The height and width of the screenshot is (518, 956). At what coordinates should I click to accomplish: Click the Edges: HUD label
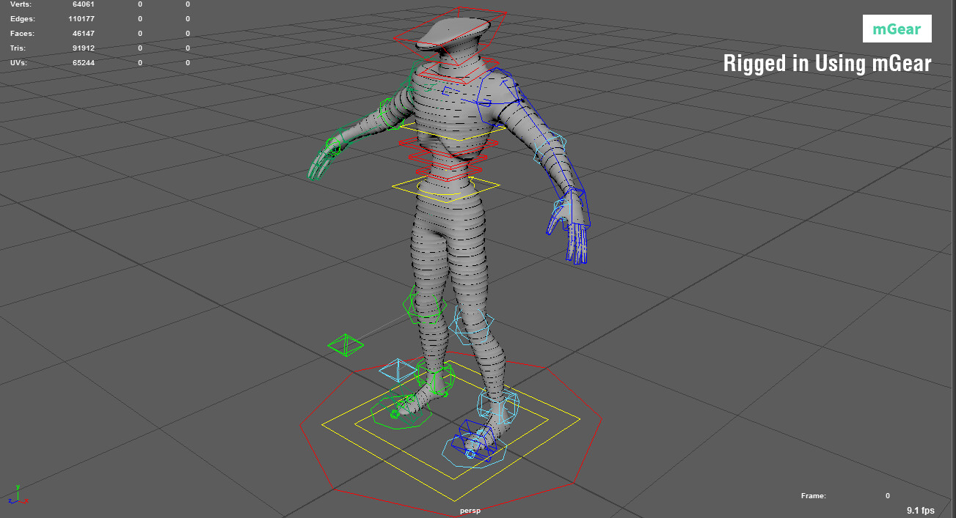point(22,19)
